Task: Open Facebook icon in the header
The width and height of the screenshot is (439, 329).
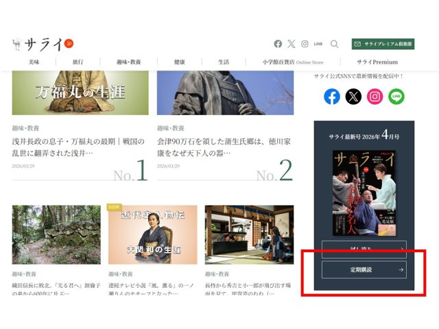Action: pos(278,44)
